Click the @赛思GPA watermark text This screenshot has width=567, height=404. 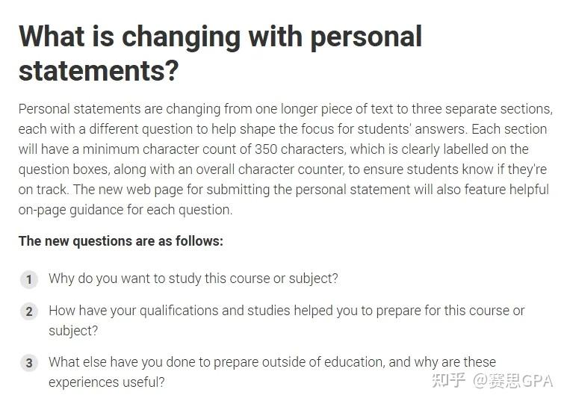point(511,381)
